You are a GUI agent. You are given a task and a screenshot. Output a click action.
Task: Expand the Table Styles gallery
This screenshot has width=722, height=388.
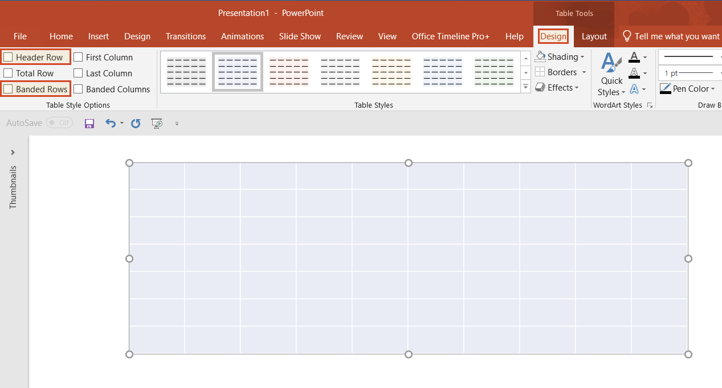tap(525, 87)
